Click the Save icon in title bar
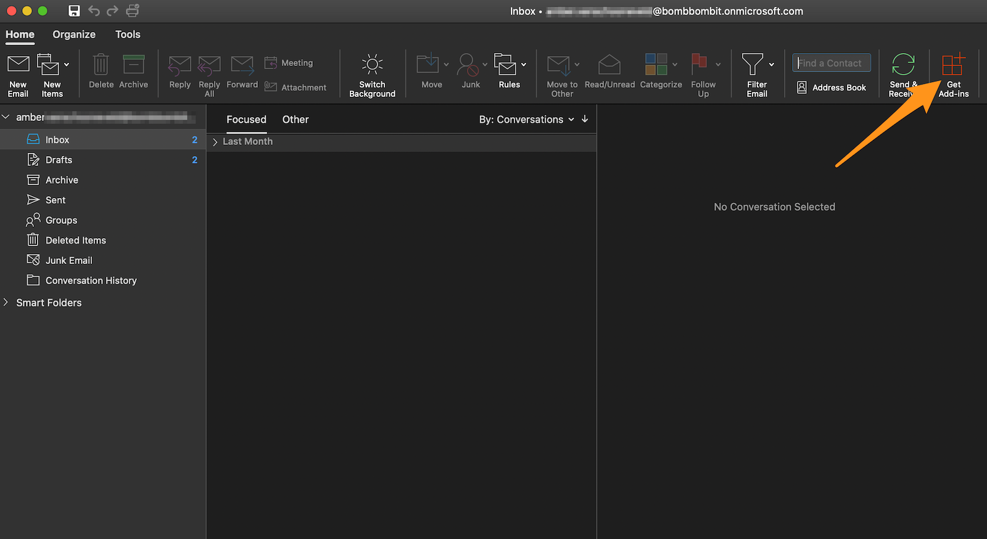 (x=74, y=11)
